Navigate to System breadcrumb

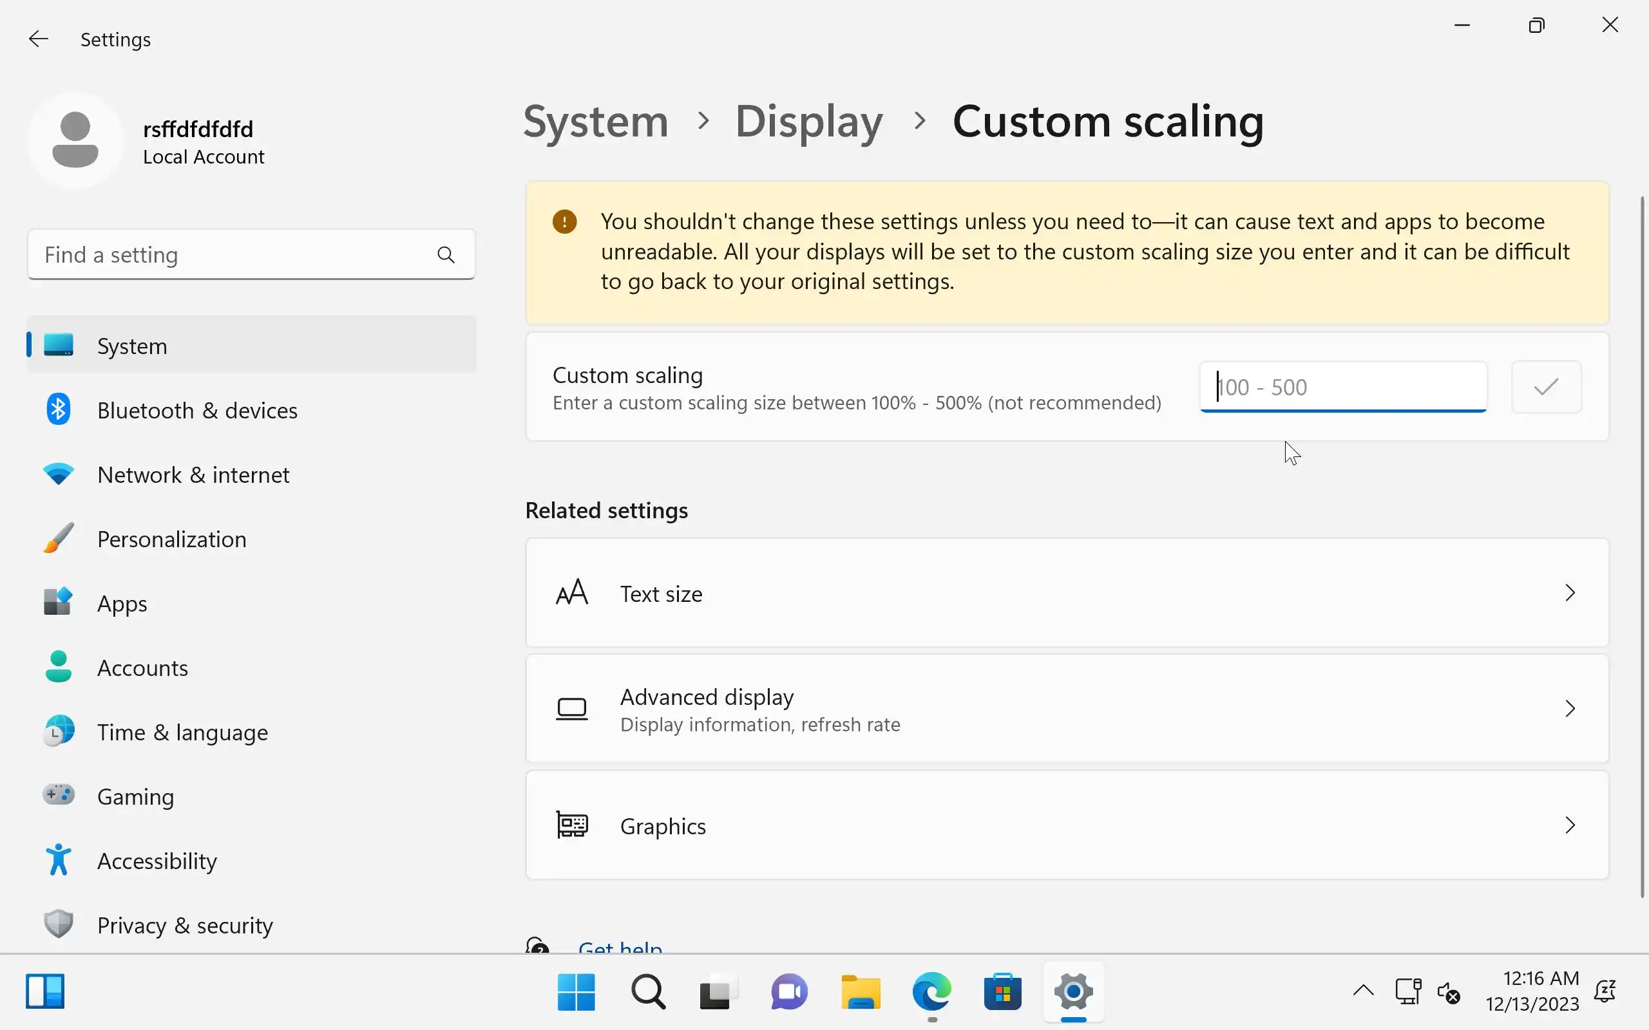[x=596, y=122]
